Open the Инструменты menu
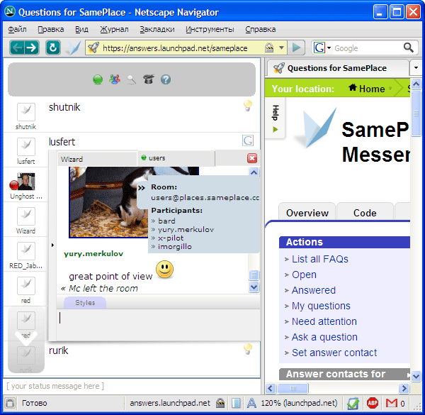 click(x=210, y=29)
